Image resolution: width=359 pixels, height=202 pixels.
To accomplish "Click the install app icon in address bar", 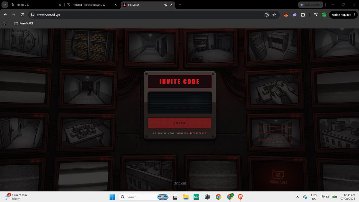I will click(267, 15).
